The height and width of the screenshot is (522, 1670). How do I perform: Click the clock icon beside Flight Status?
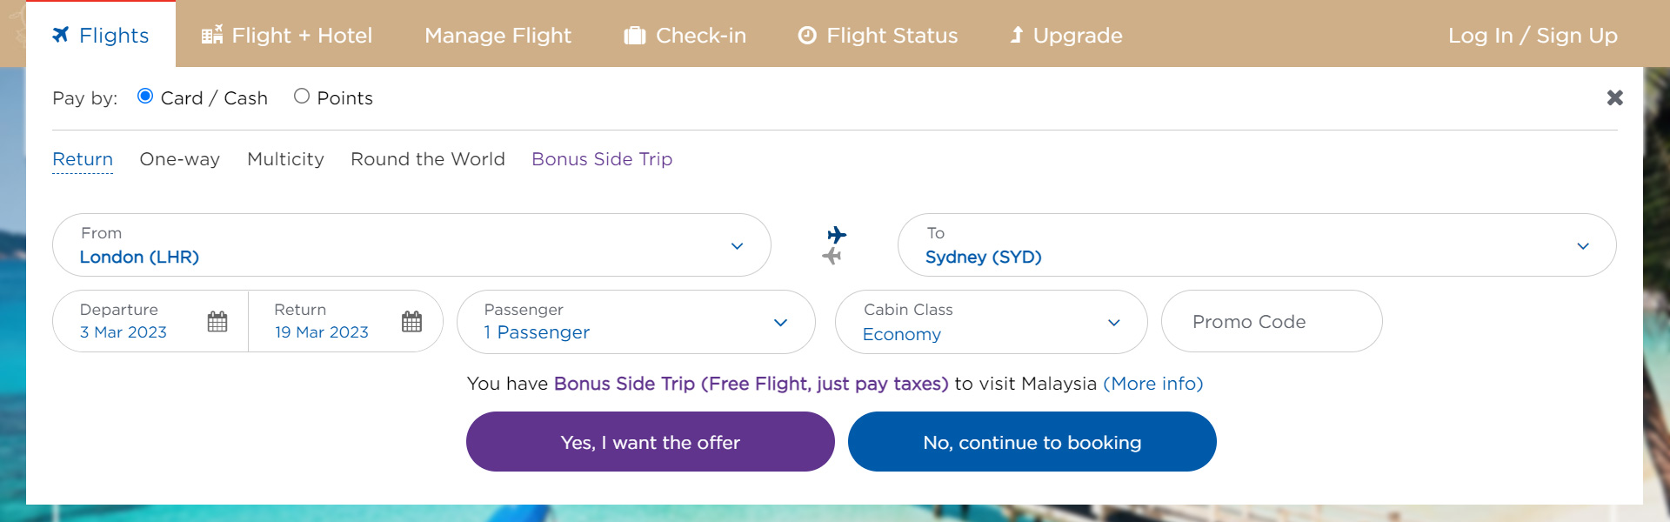(x=807, y=36)
